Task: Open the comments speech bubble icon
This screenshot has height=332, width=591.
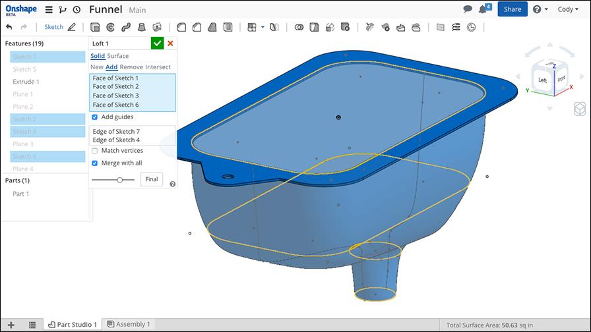Action: pos(468,9)
